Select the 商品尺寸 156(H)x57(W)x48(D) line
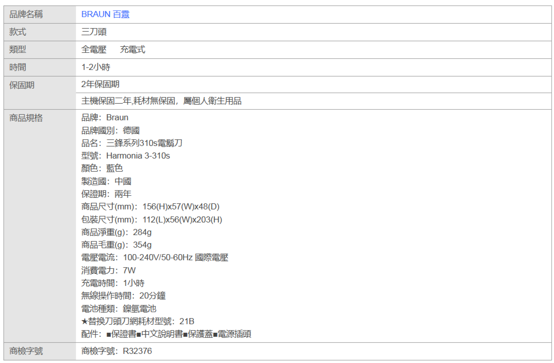Screen dimensions: 554x363 pyautogui.click(x=151, y=206)
